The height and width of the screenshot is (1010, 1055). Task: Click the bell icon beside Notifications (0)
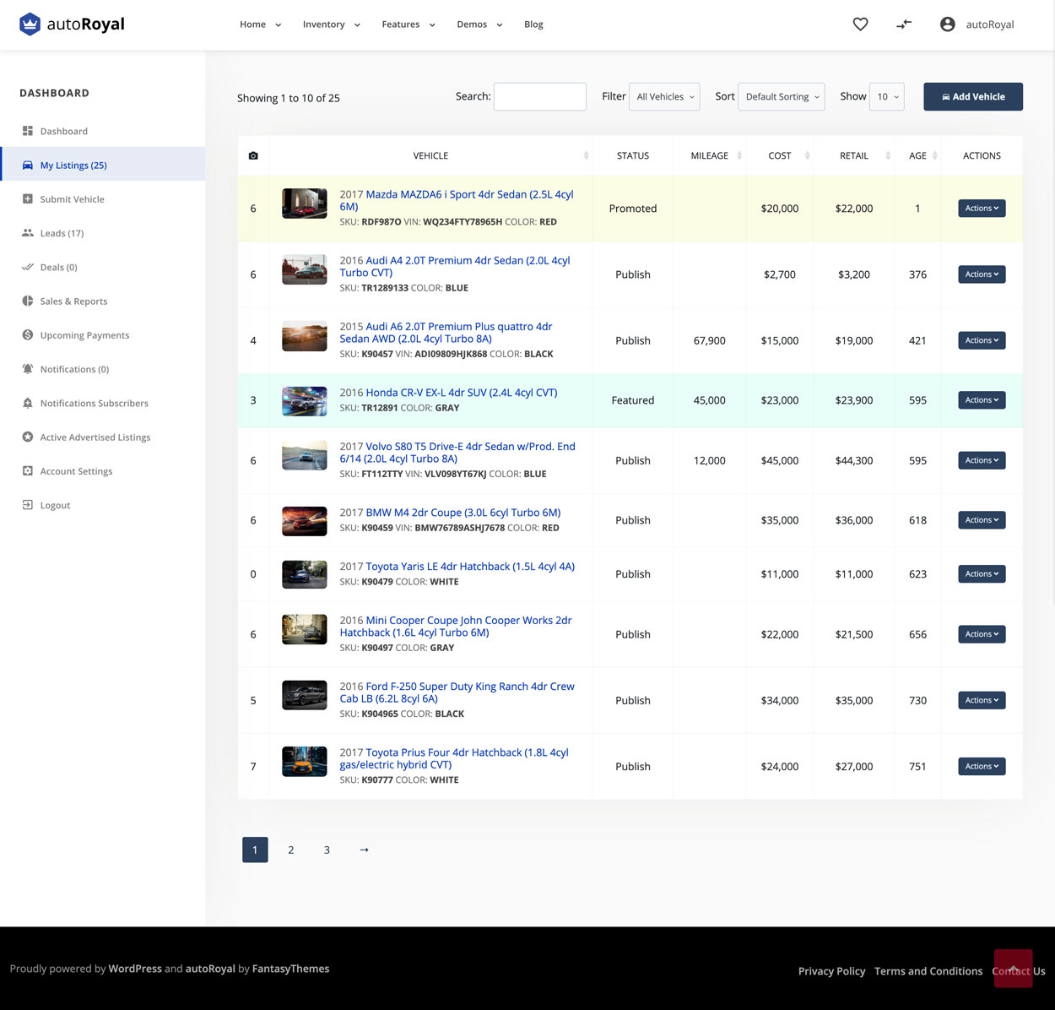tap(28, 369)
